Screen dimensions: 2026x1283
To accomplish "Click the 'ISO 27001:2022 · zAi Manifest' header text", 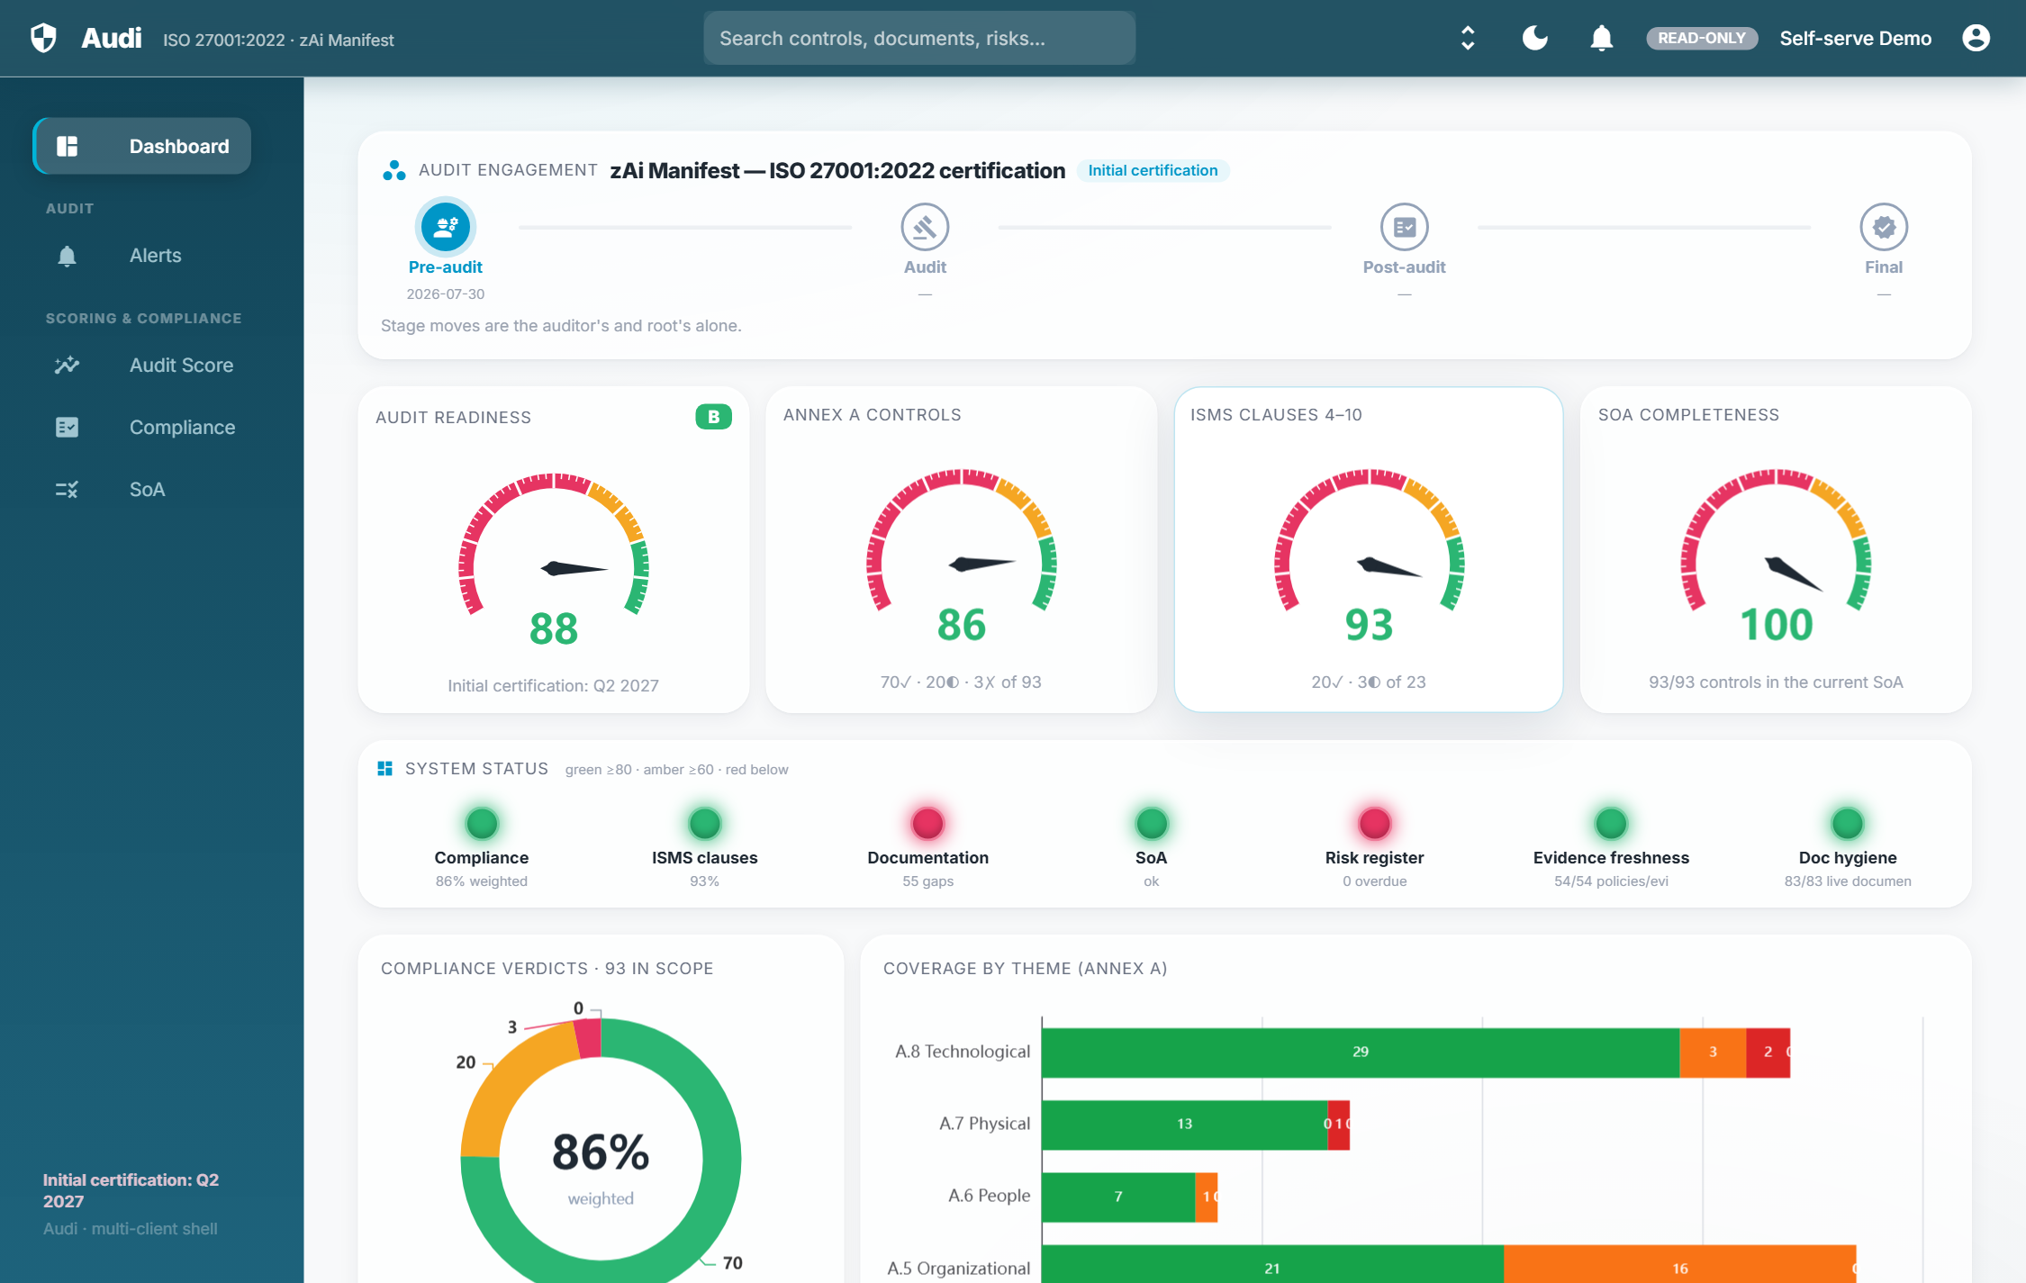I will coord(278,40).
